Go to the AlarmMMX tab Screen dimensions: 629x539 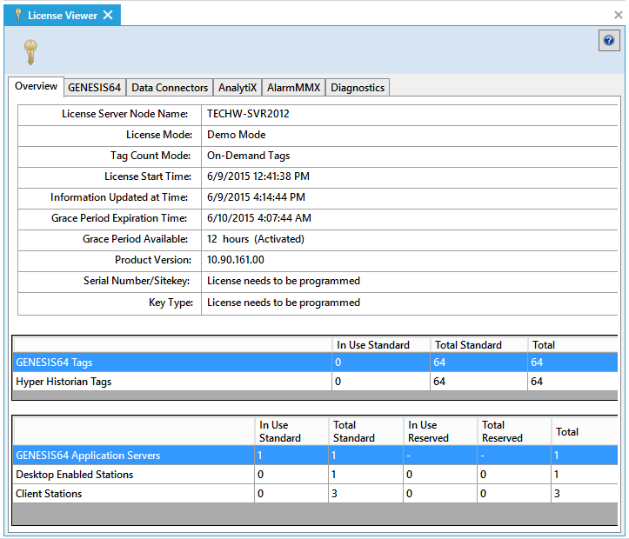[x=293, y=88]
